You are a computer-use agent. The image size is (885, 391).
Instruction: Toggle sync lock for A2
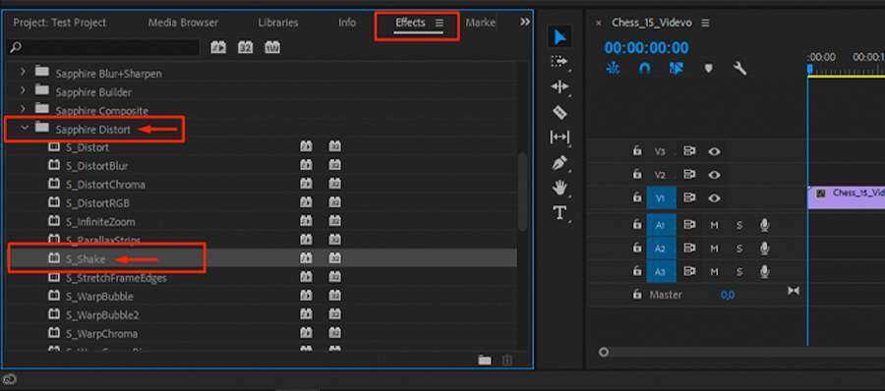[689, 249]
